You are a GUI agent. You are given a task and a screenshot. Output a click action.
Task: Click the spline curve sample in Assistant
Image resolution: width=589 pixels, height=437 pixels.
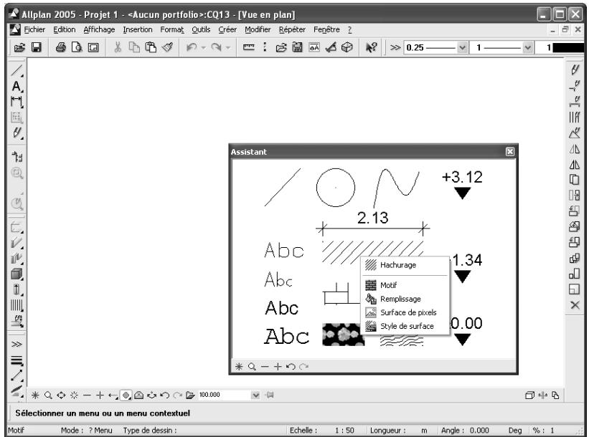coord(396,188)
